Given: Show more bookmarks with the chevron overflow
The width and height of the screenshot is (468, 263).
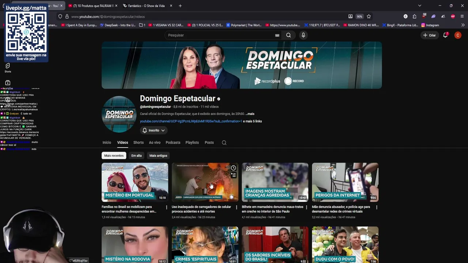Looking at the screenshot, I should tap(463, 25).
